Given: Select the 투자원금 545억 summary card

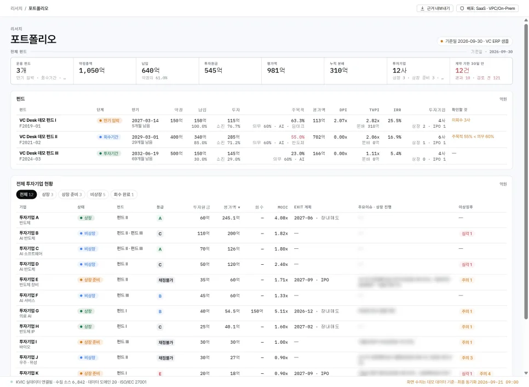Looking at the screenshot, I should click(230, 71).
